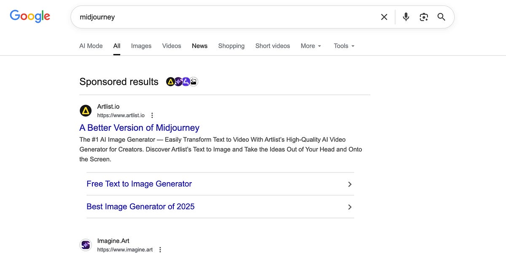
Task: Open A Better Version of Midjourney link
Action: [x=140, y=128]
